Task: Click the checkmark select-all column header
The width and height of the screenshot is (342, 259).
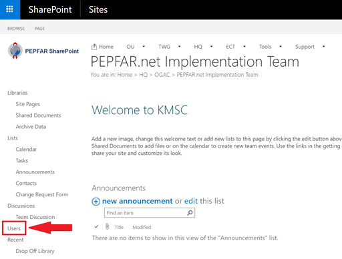Action: click(x=96, y=227)
